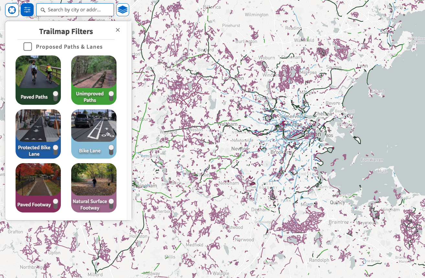Image resolution: width=425 pixels, height=278 pixels.
Task: Click the Millis label on the map
Action: [170, 257]
